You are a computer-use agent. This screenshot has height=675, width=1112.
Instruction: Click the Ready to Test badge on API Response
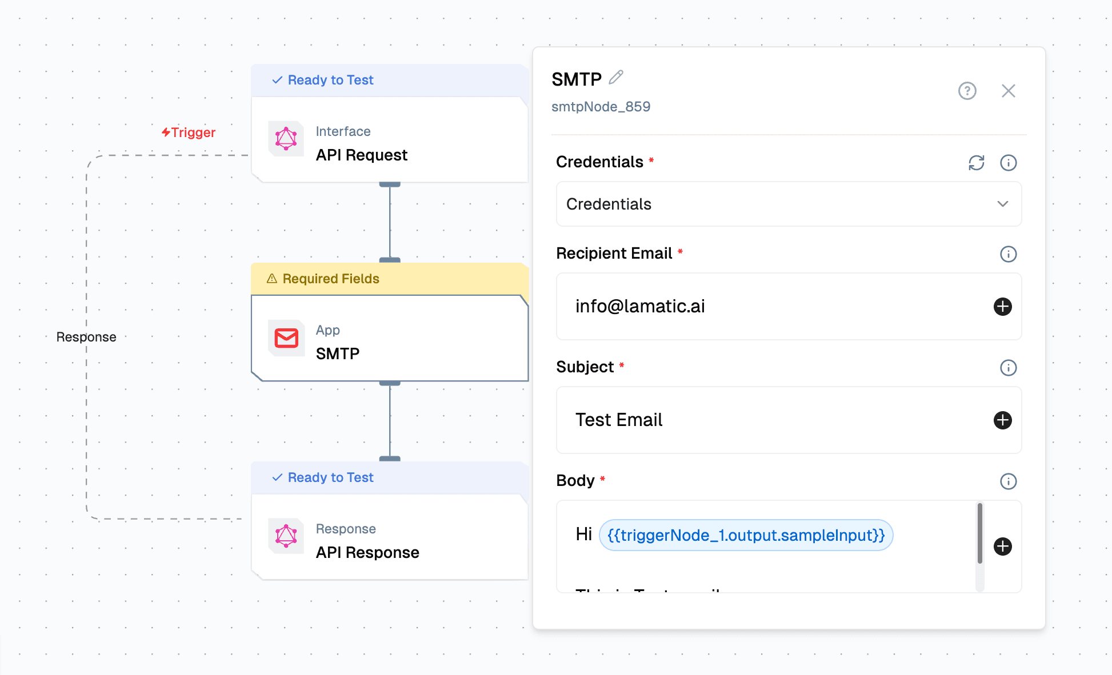(x=322, y=477)
